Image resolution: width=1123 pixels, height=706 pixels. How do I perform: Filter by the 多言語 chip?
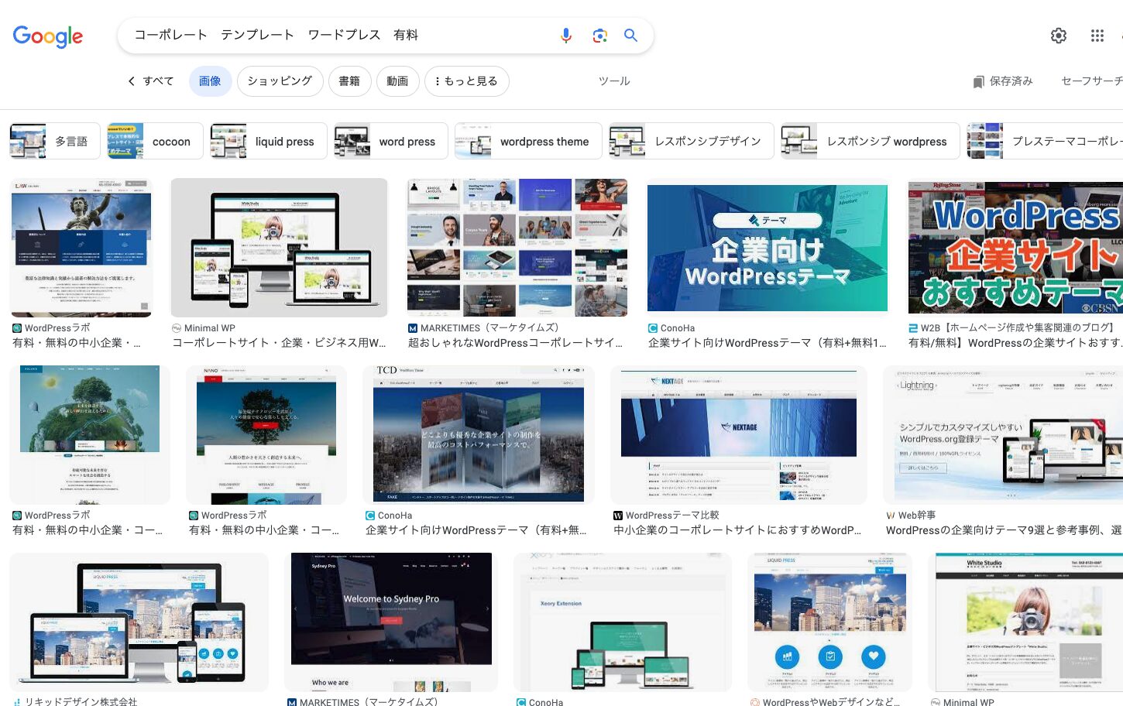click(x=55, y=141)
